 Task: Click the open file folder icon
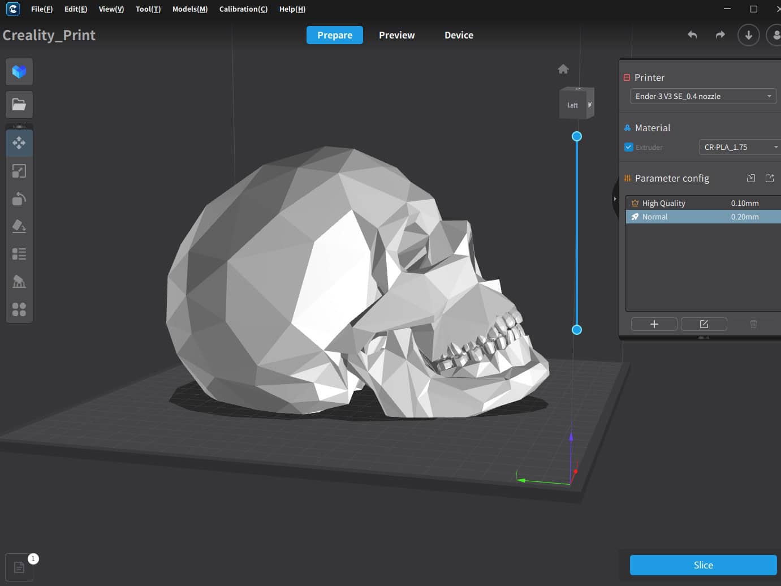coord(19,105)
